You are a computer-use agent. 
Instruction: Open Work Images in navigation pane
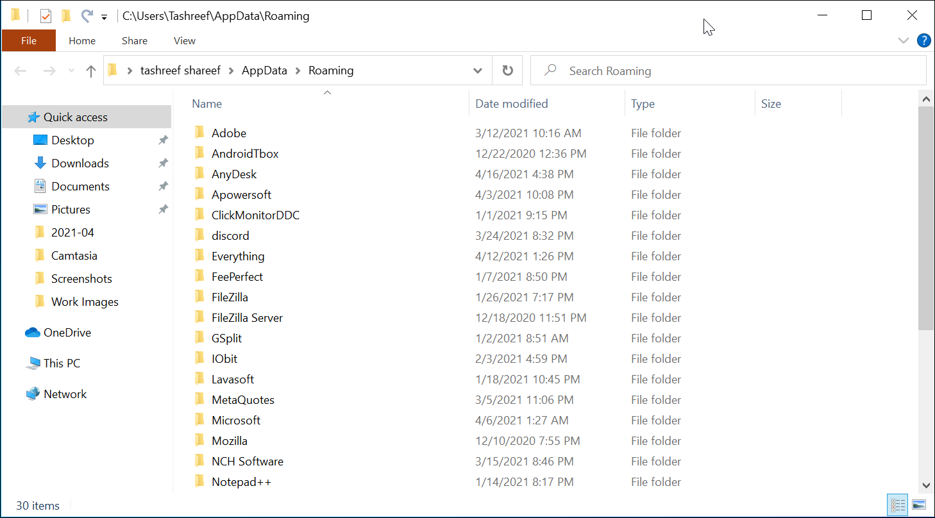85,302
